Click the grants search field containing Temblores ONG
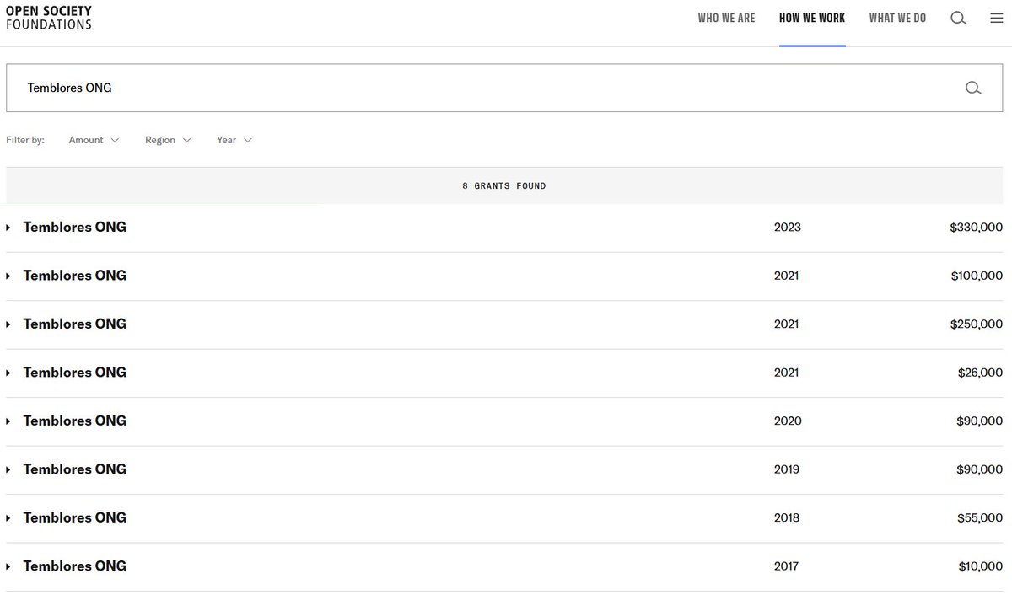Viewport: 1012px width, 595px height. [x=505, y=88]
